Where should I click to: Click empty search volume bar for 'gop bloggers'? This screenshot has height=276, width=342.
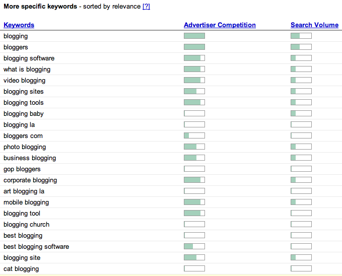[x=301, y=169]
